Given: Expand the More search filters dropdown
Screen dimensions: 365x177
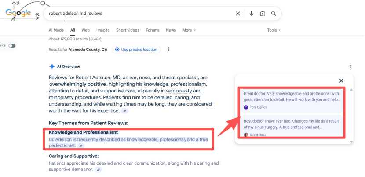Looking at the screenshot, I should click(x=189, y=30).
